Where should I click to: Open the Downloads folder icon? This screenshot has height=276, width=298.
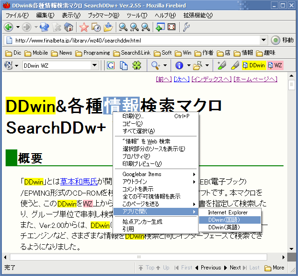108,27
